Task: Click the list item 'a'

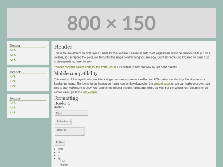Action: pos(59,155)
